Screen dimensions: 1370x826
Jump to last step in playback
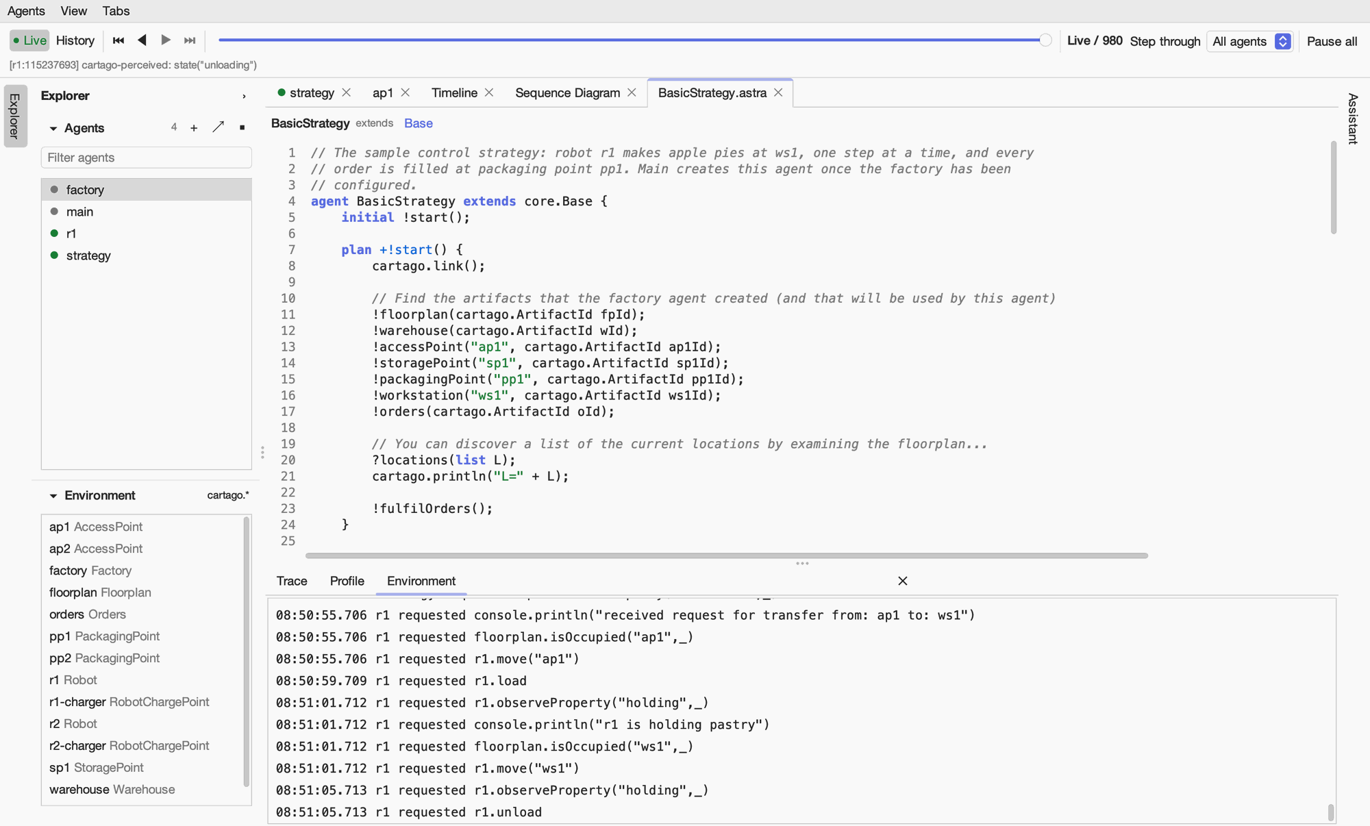190,40
